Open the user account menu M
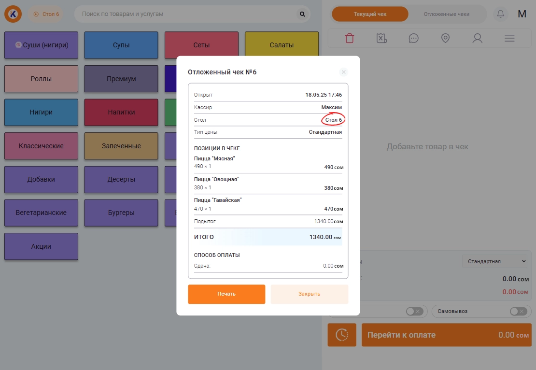The image size is (536, 370). [x=522, y=14]
